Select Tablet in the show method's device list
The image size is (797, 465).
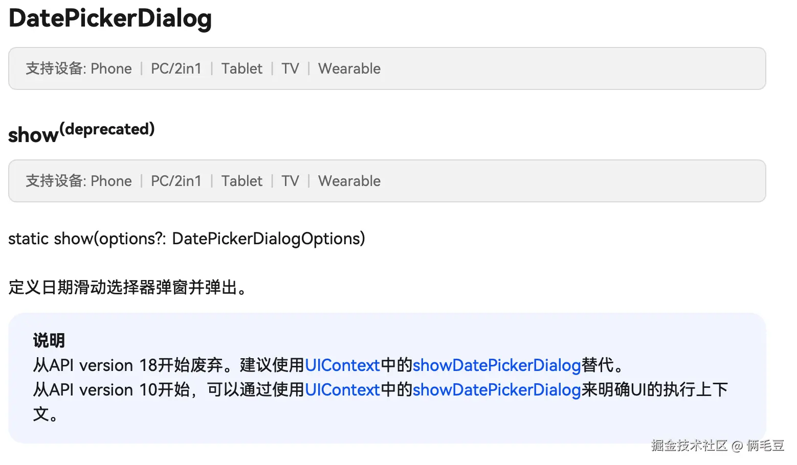coord(241,181)
